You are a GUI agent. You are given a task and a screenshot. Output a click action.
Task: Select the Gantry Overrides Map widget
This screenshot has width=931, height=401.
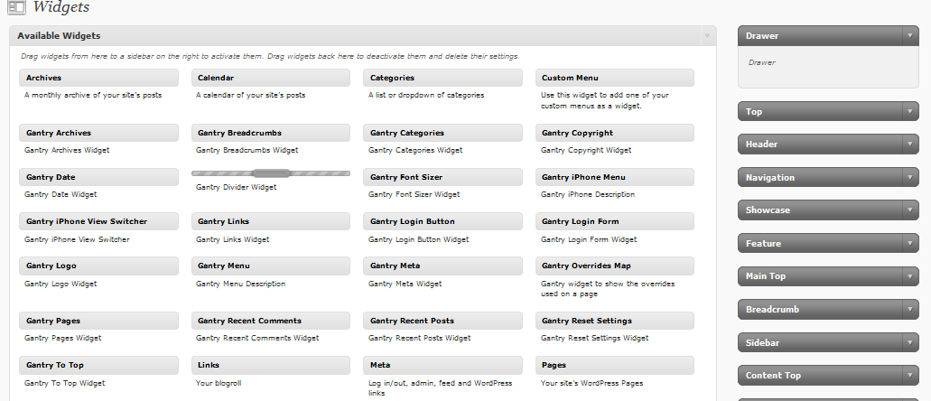615,266
